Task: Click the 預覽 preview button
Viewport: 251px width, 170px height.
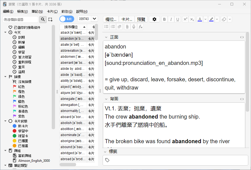Action: (141, 19)
